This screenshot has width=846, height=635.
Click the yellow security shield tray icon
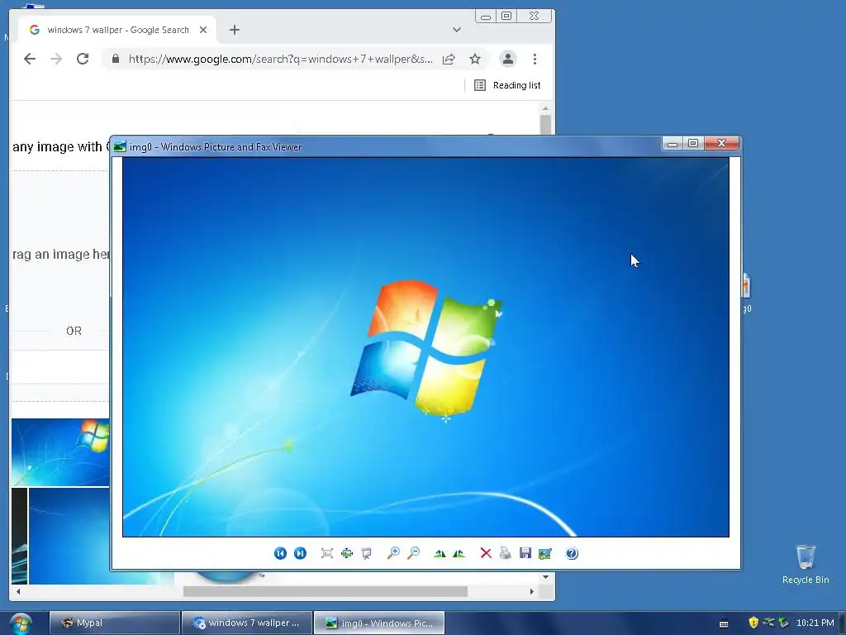pyautogui.click(x=753, y=623)
